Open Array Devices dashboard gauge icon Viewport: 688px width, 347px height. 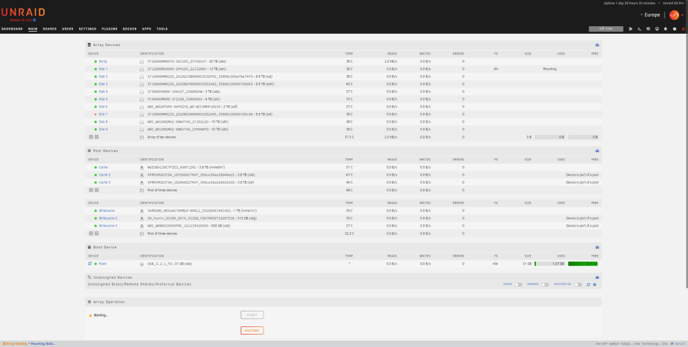(597, 45)
